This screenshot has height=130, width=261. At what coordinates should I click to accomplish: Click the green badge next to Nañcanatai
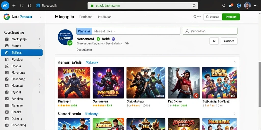[98, 39]
